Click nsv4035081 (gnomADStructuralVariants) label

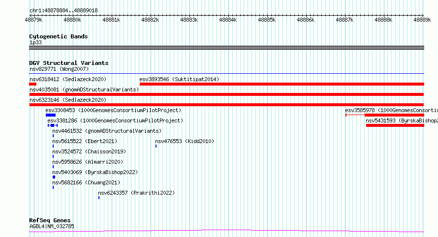click(x=84, y=89)
